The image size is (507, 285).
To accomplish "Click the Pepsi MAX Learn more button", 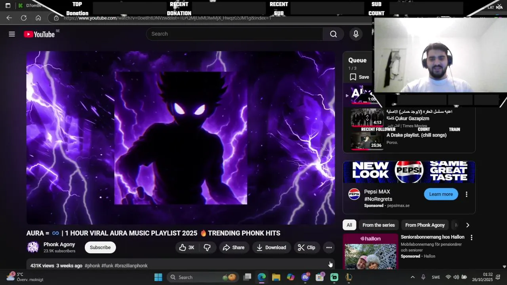I will click(441, 194).
